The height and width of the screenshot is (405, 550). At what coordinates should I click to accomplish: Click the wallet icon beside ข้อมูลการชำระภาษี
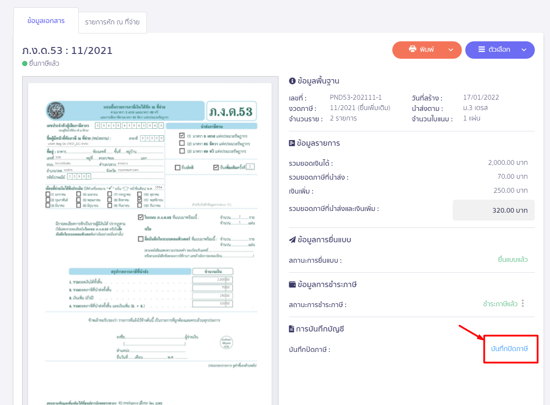coord(292,285)
